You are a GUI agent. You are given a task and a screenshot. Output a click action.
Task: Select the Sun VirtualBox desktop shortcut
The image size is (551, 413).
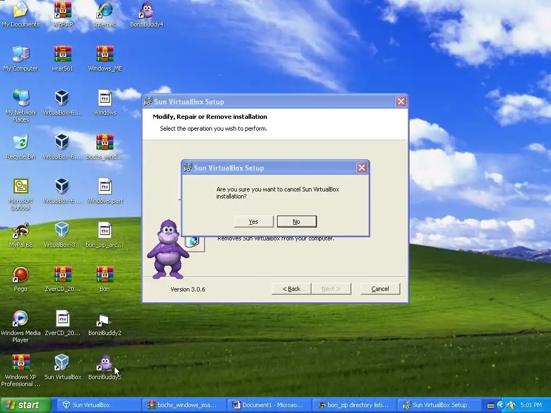62,367
